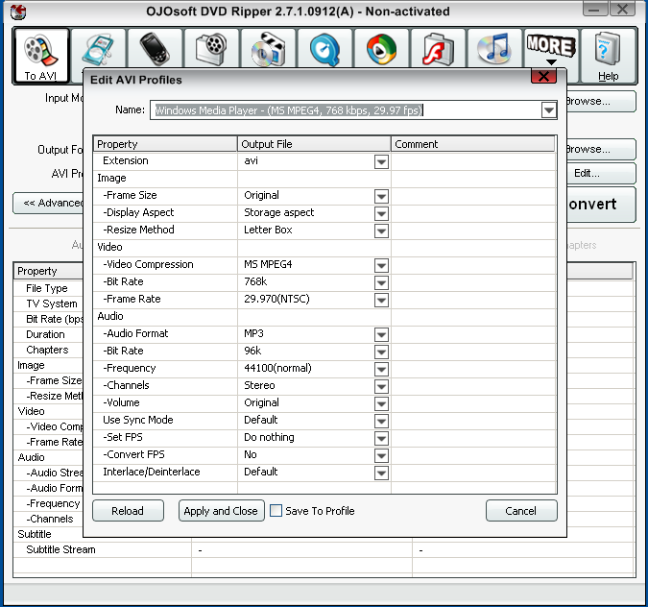This screenshot has height=607, width=648.
Task: Expand the Set FPS dropdown
Action: tap(381, 438)
